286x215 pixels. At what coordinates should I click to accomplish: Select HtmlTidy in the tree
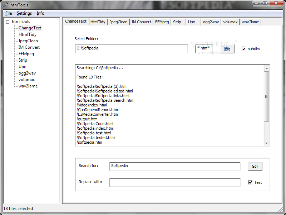(x=28, y=34)
